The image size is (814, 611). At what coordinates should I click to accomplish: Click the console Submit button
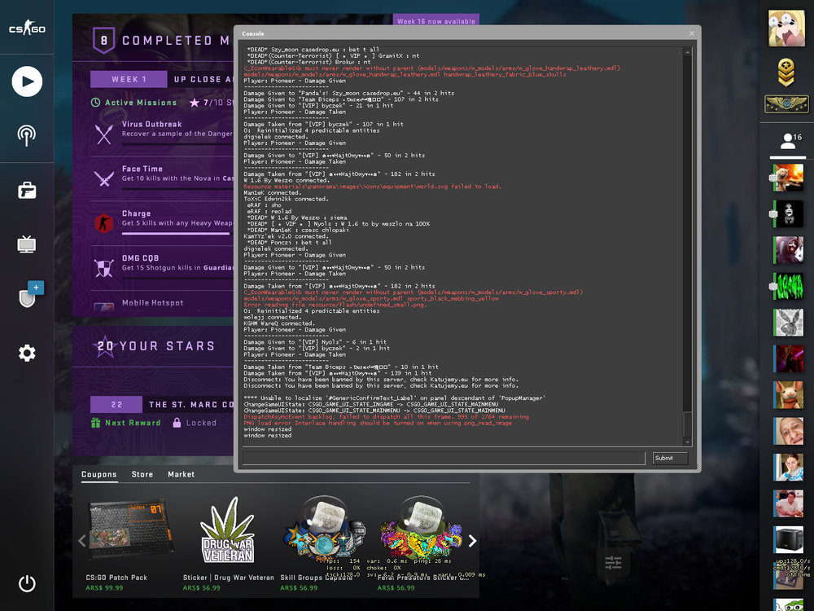point(670,458)
